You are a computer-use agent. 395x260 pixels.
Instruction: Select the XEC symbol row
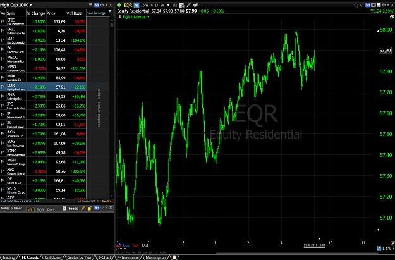pyautogui.click(x=43, y=171)
